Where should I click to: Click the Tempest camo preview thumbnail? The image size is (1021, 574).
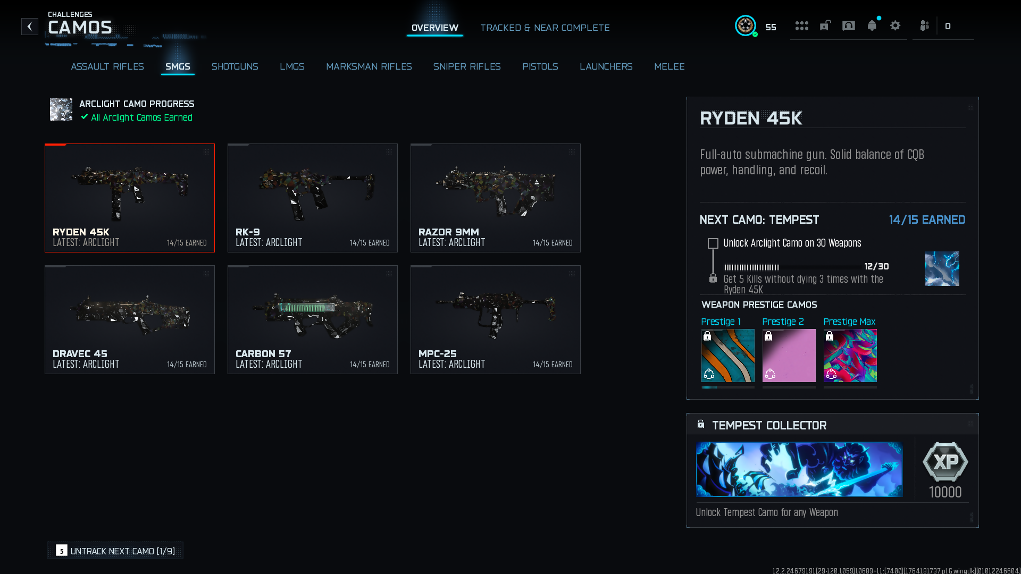click(x=942, y=268)
